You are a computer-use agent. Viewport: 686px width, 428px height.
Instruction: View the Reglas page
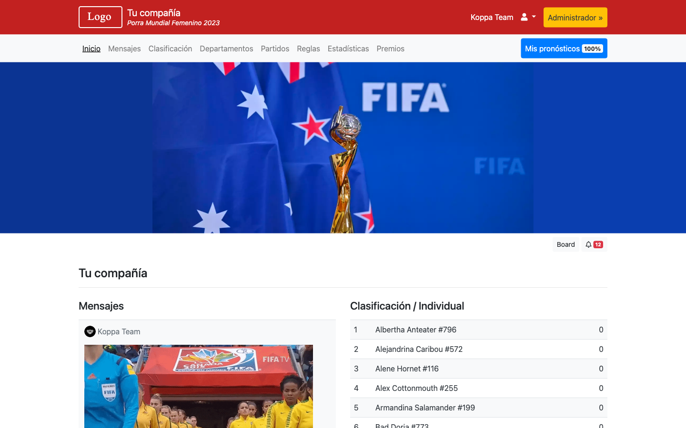[308, 49]
